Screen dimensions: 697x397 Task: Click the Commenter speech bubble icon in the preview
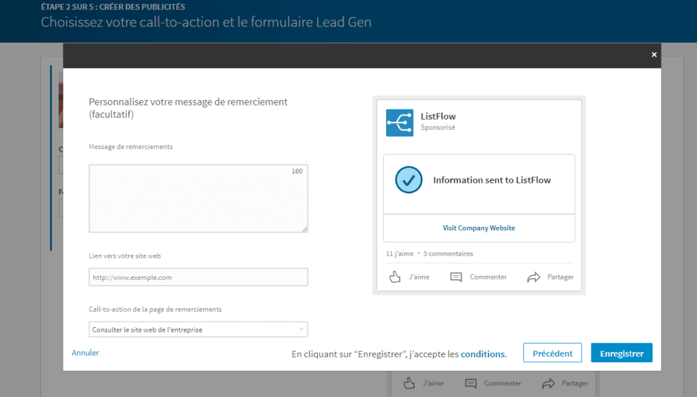point(455,277)
